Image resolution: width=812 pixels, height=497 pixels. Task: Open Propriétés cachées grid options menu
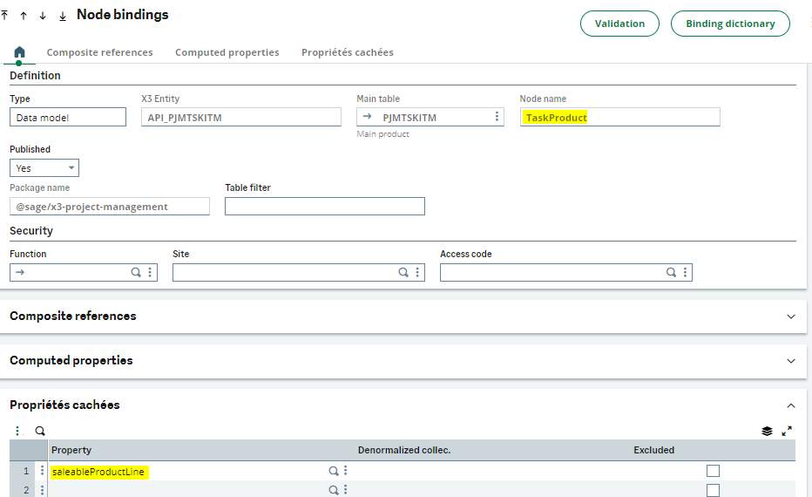18,431
